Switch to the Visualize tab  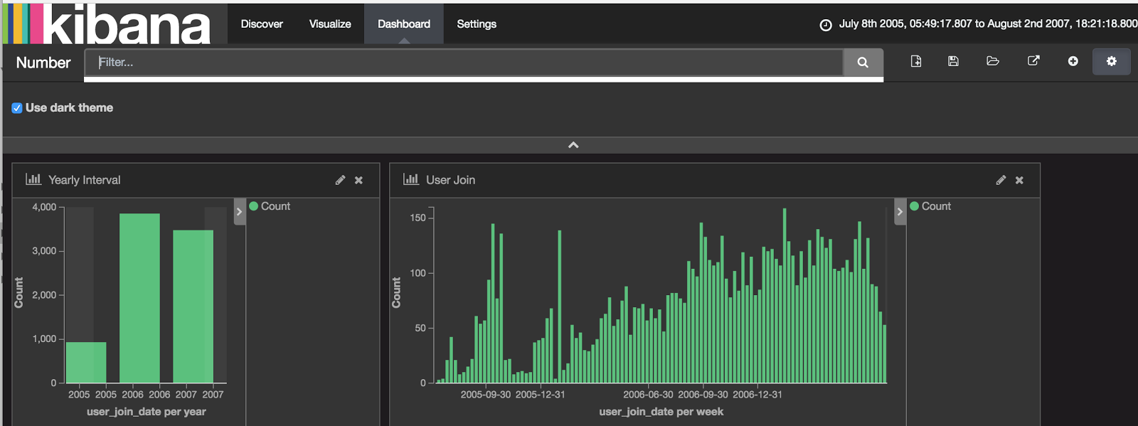(x=330, y=24)
